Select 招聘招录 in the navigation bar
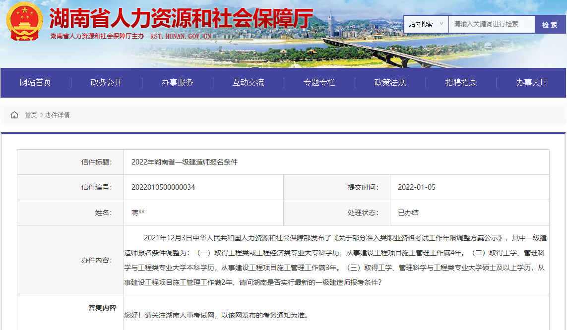Viewport: 567px width, 330px height. click(461, 82)
